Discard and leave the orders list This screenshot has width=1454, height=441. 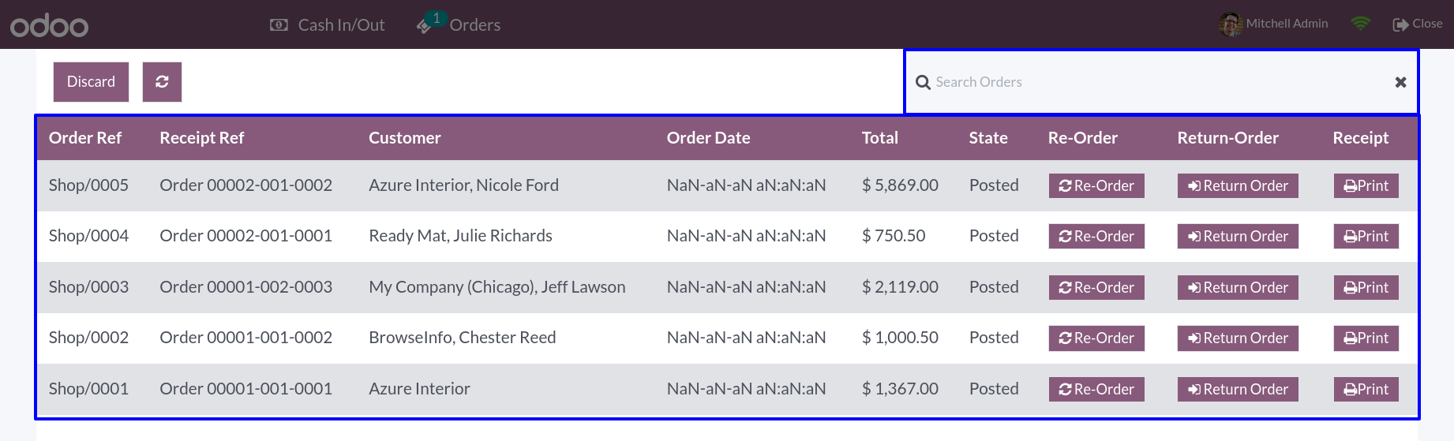tap(91, 82)
